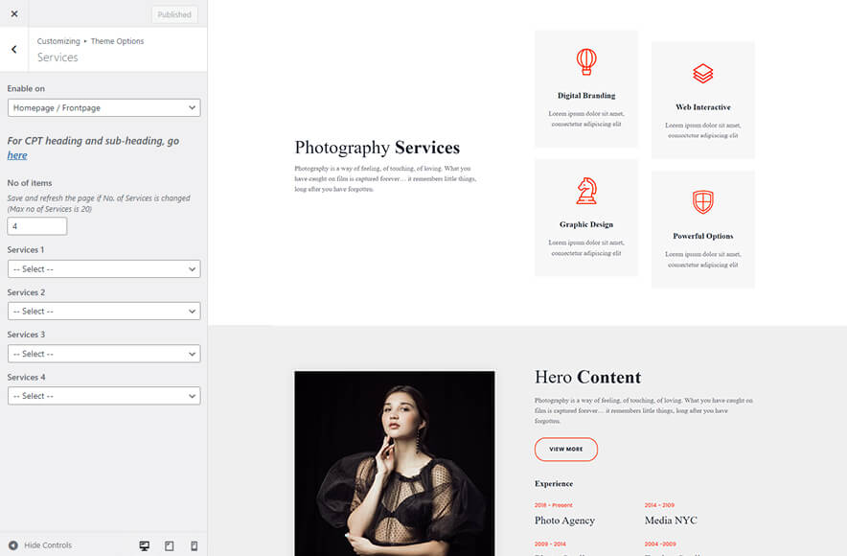Viewport: 847px width, 556px height.
Task: Follow the 'here' link for CPT heading
Action: pyautogui.click(x=17, y=155)
